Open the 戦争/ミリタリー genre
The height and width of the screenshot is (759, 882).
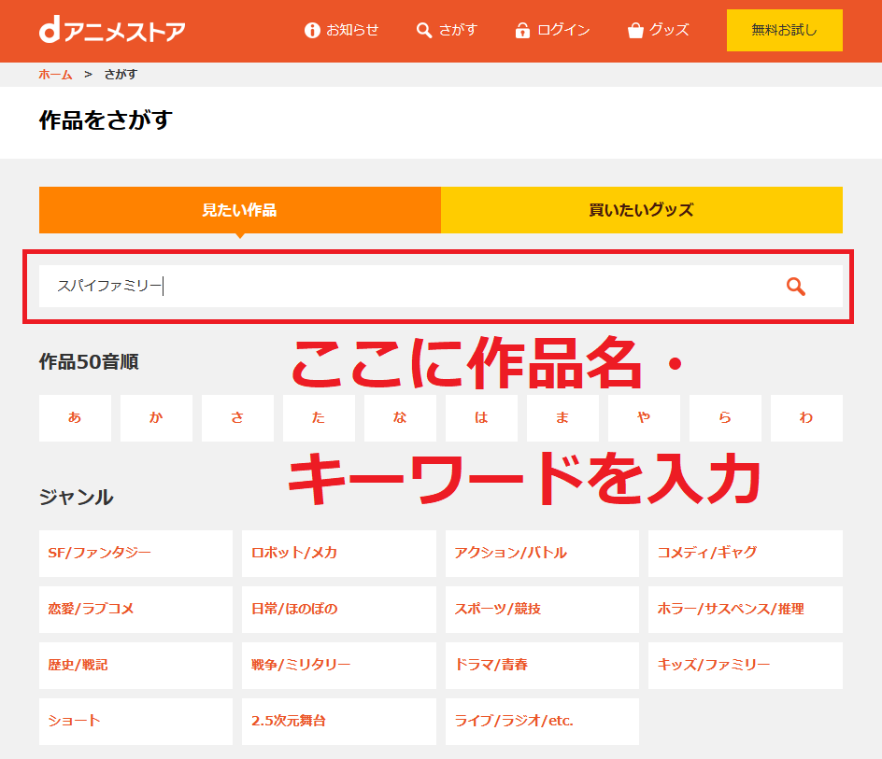click(x=339, y=666)
